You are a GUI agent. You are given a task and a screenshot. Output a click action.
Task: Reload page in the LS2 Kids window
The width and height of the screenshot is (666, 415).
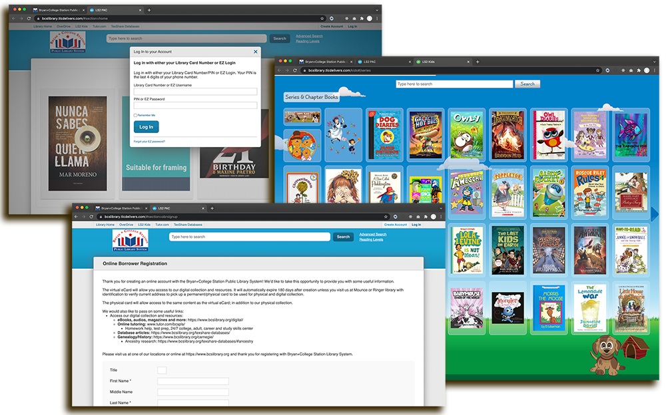pyautogui.click(x=295, y=70)
